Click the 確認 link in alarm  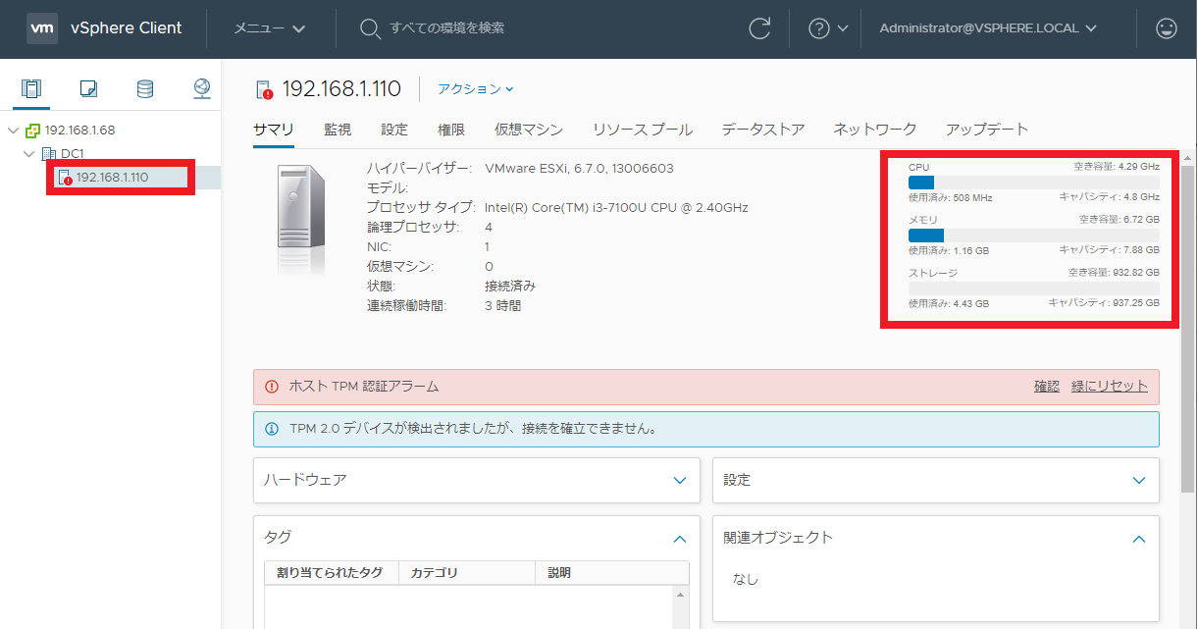1047,387
